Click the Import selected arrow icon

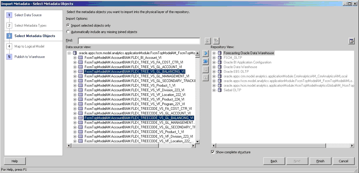tap(205, 53)
